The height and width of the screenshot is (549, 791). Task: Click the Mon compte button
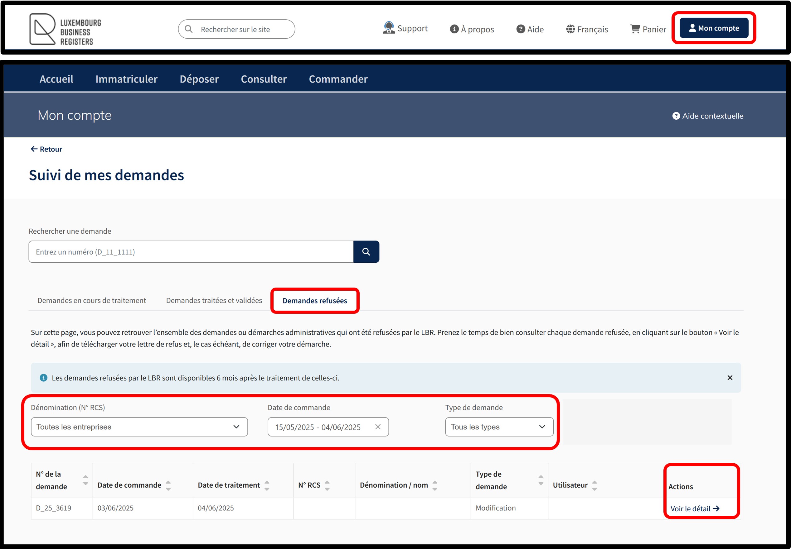pos(714,28)
